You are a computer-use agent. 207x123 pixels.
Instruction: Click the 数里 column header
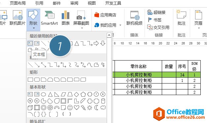coord(169,66)
